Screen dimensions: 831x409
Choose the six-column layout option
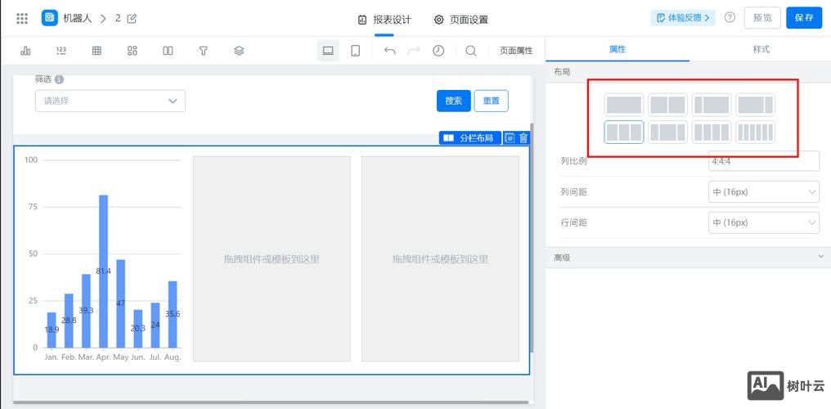pos(755,132)
